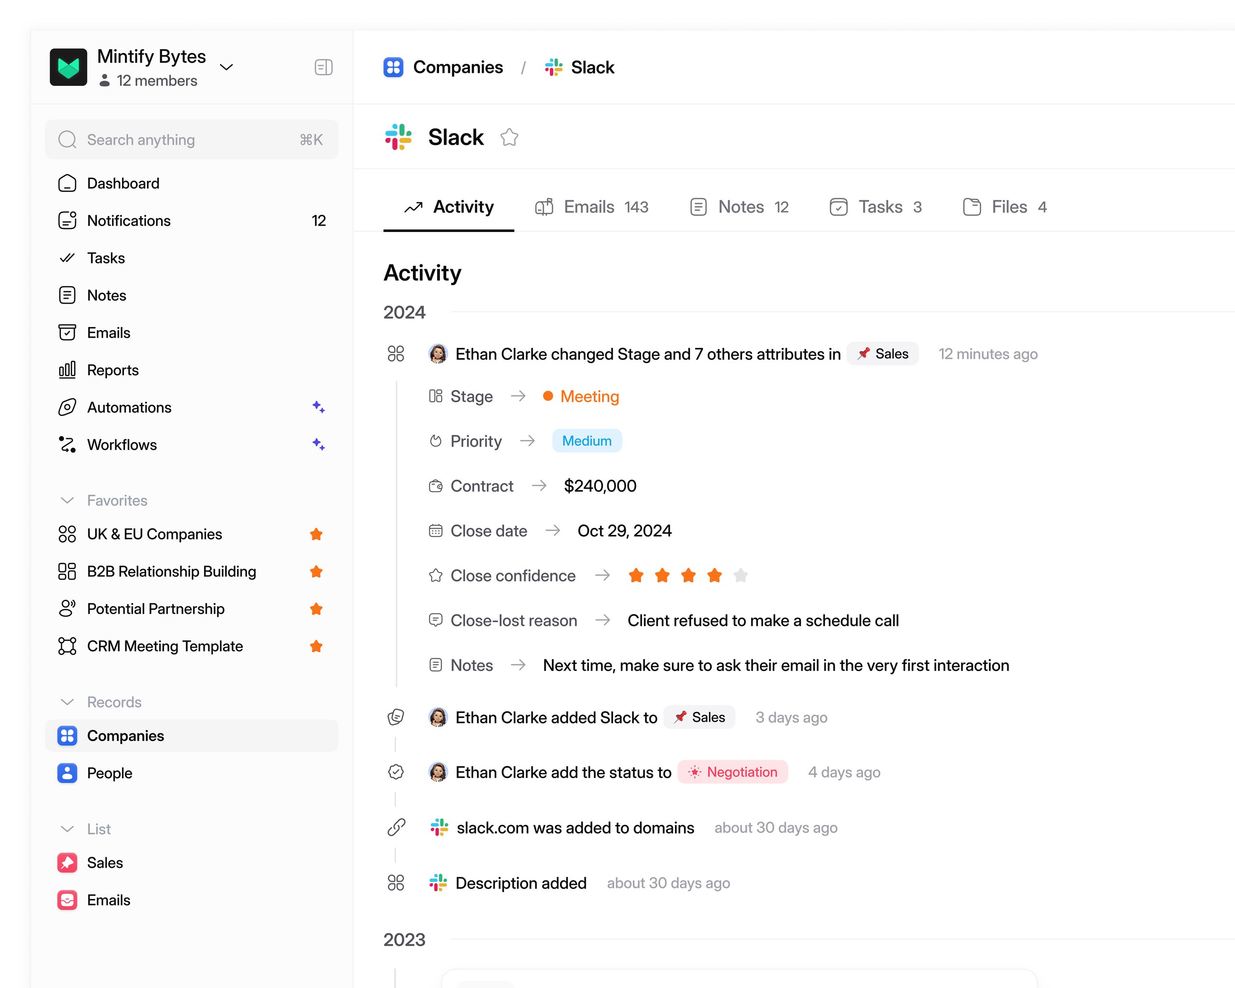Switch to the Activity tab
The image size is (1235, 988).
[449, 207]
